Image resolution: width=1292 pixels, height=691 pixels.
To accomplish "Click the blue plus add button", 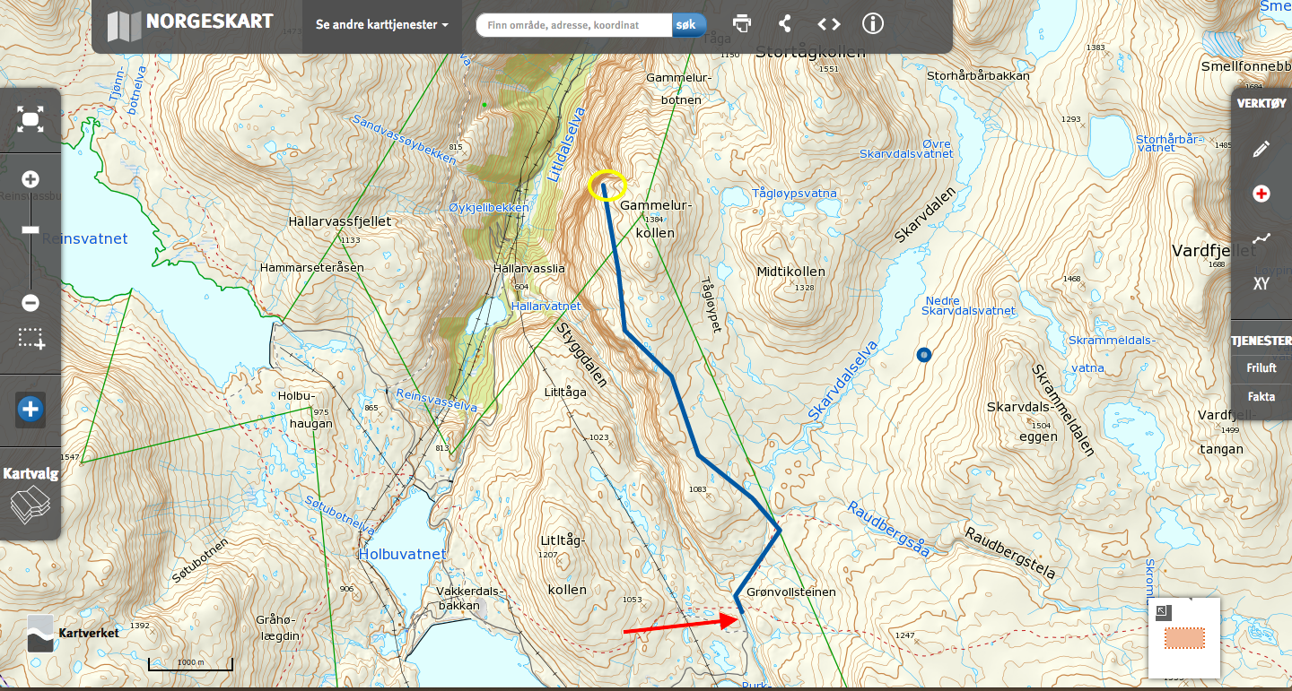I will pyautogui.click(x=31, y=410).
